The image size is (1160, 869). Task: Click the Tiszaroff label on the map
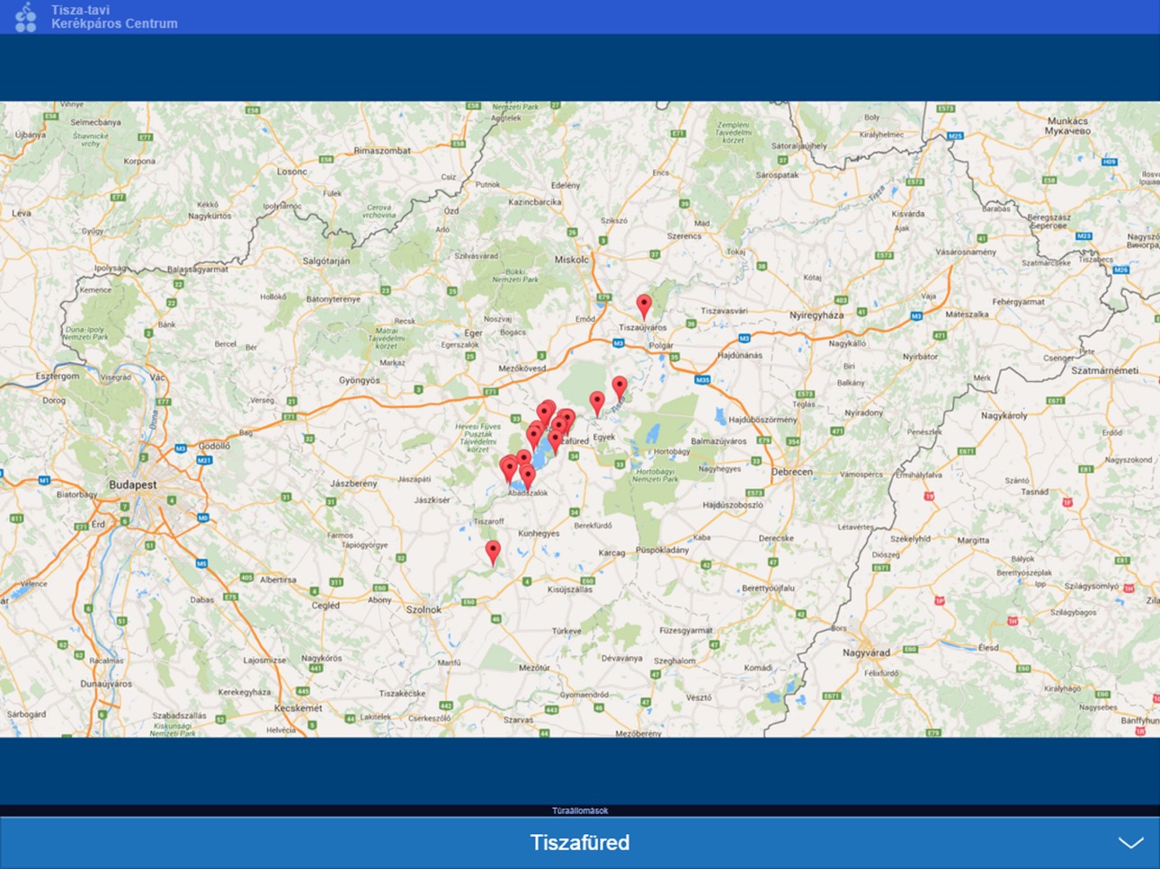tap(488, 521)
